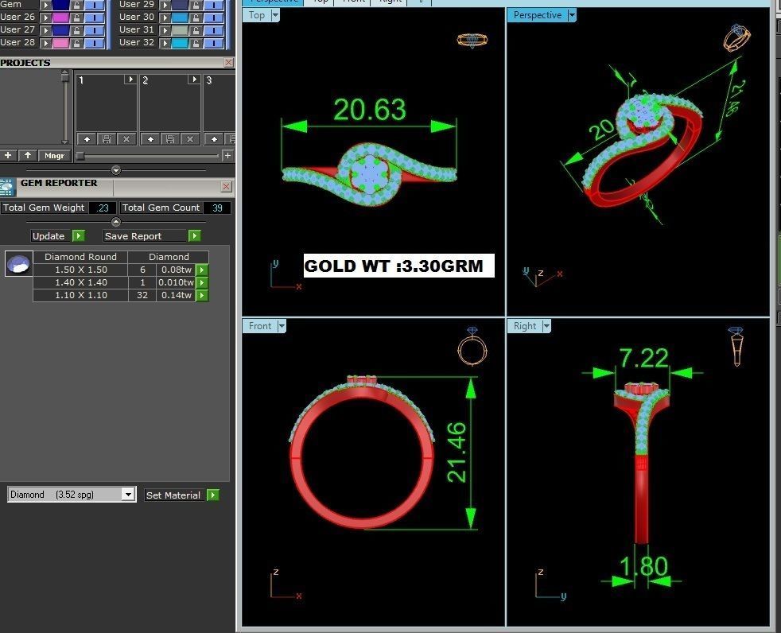Select the Top viewport label tab
Viewport: 781px width, 633px height.
coord(257,15)
